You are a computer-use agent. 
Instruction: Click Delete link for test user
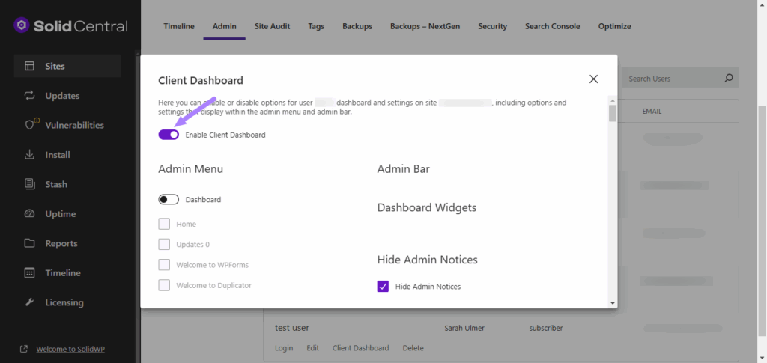(x=413, y=348)
